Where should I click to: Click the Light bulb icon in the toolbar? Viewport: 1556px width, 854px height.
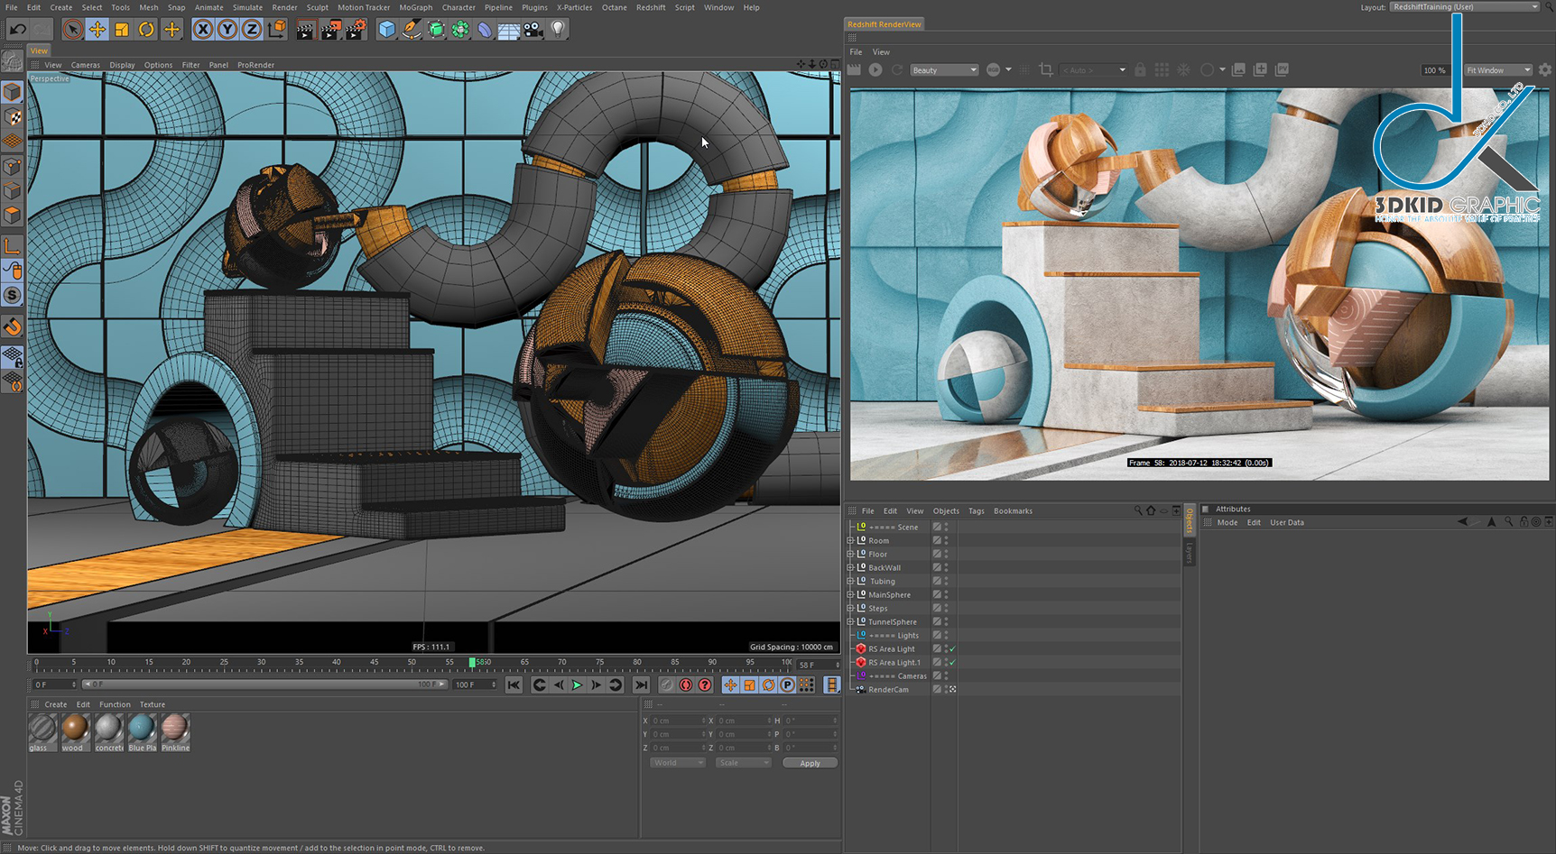pyautogui.click(x=558, y=29)
